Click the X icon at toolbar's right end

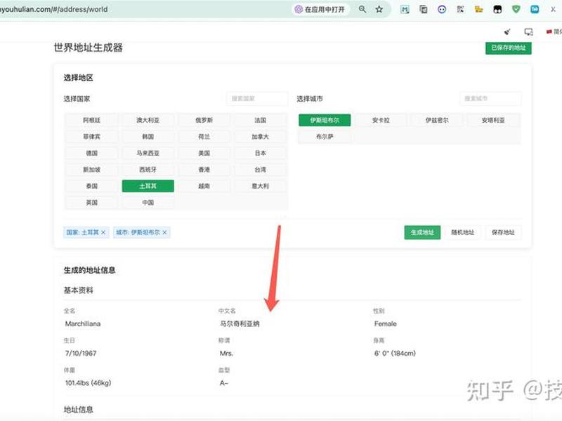tap(553, 10)
